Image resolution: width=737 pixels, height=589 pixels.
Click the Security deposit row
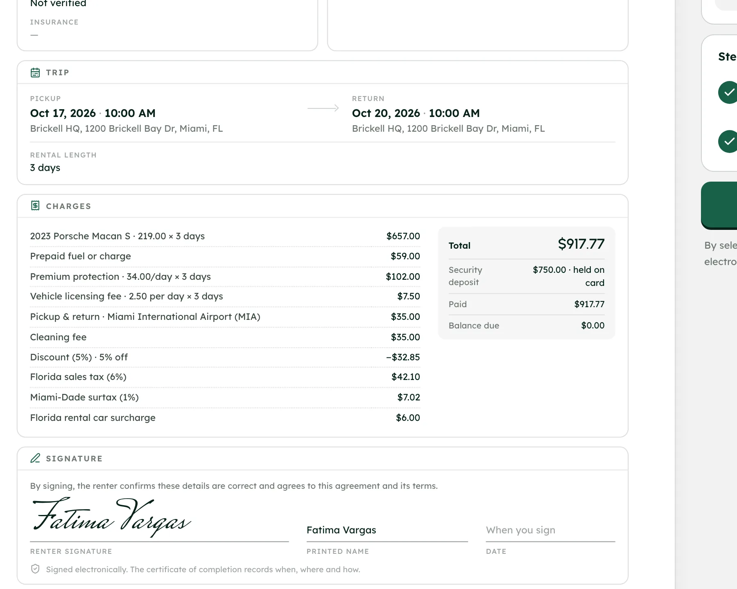(x=527, y=276)
